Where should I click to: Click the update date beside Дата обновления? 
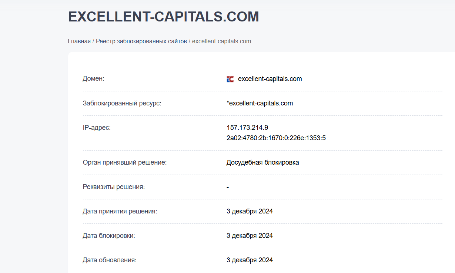tap(250, 260)
